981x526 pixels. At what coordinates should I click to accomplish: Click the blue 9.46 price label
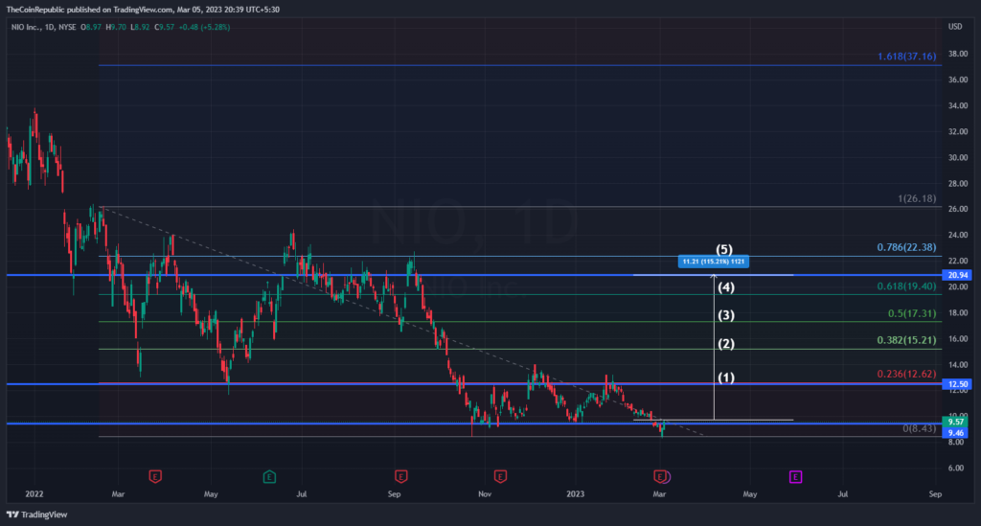pyautogui.click(x=956, y=433)
